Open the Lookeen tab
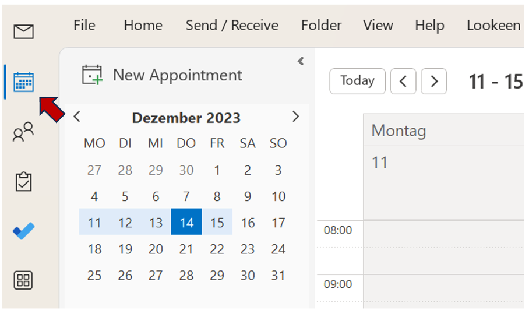Screen dimensions: 529x310 [493, 26]
